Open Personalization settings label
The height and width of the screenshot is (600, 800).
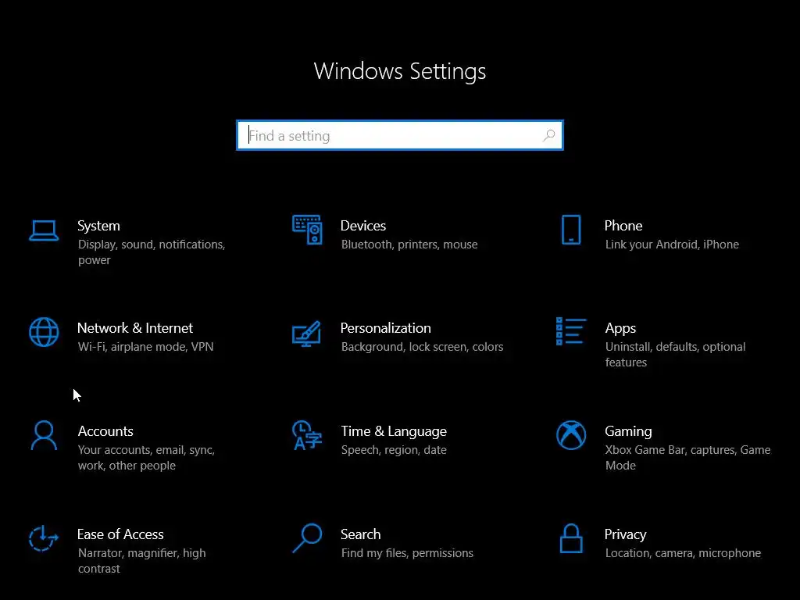385,327
